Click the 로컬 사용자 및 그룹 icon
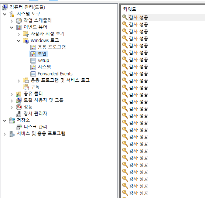Image resolution: width=205 pixels, height=198 pixels. pos(19,100)
